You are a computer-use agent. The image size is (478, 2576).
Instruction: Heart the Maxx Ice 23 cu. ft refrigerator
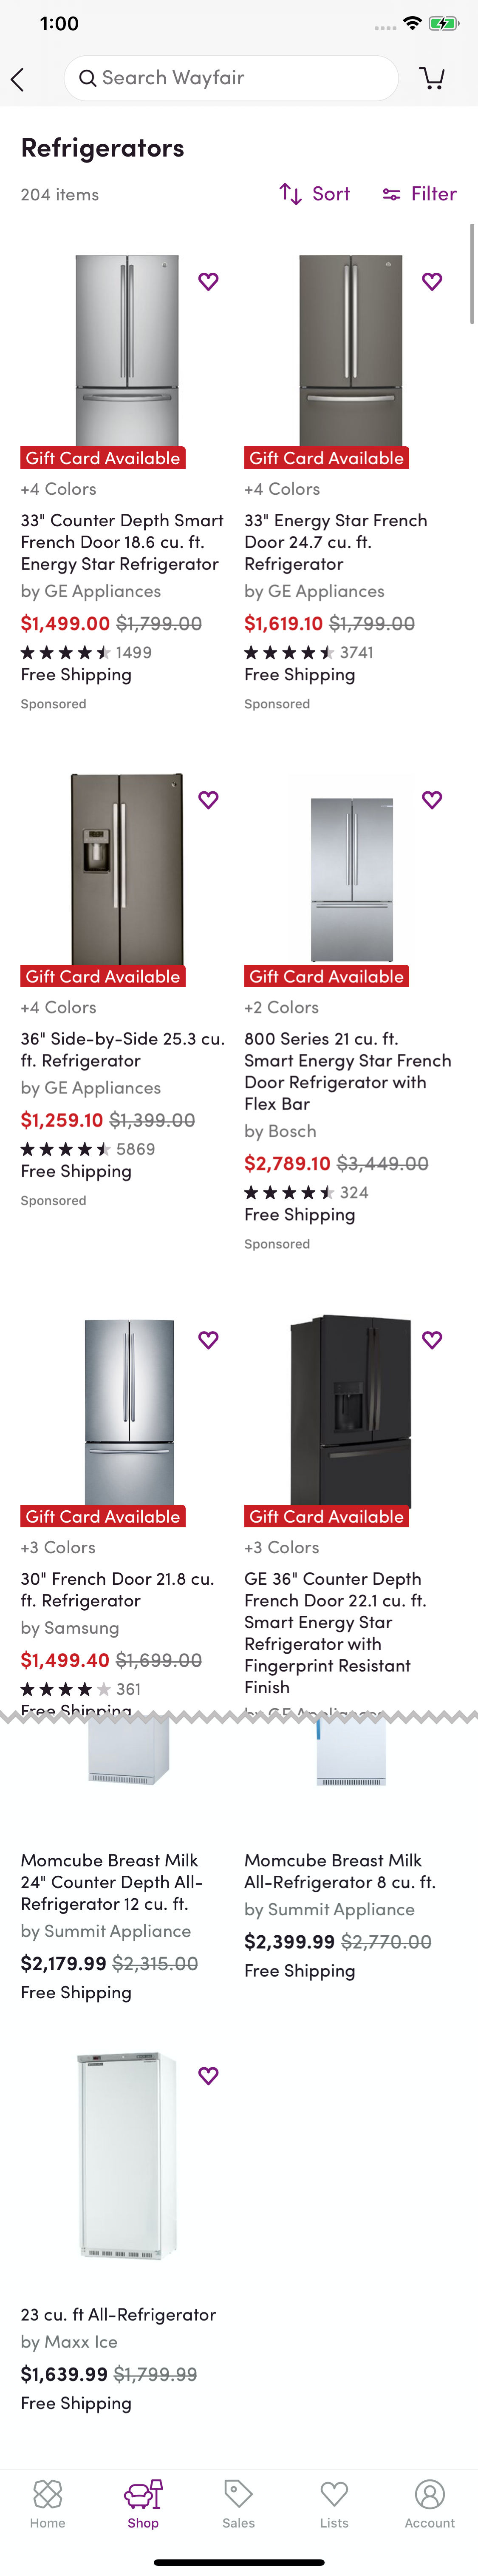pos(208,2076)
